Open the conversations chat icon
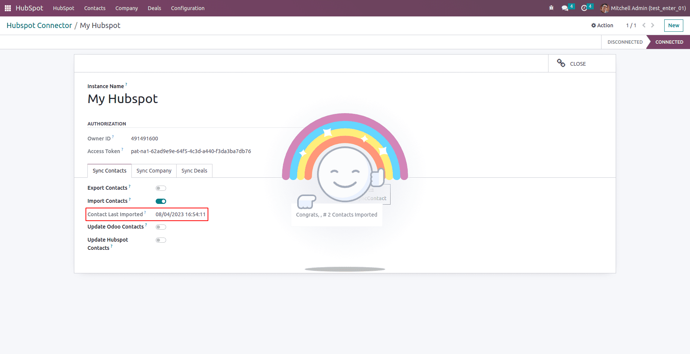 click(565, 8)
